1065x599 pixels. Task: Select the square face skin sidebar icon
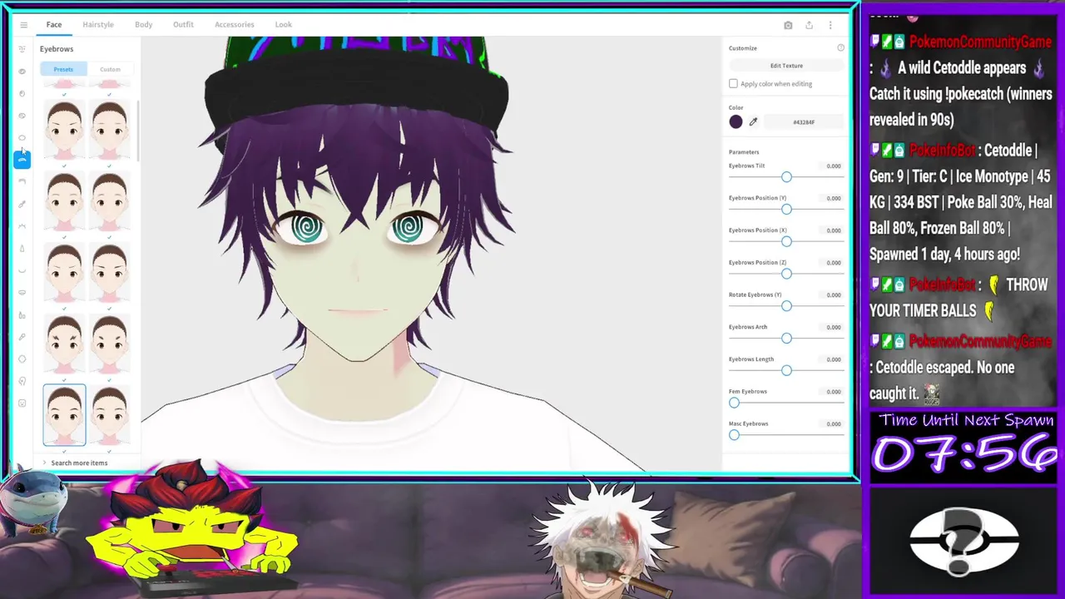pos(22,403)
